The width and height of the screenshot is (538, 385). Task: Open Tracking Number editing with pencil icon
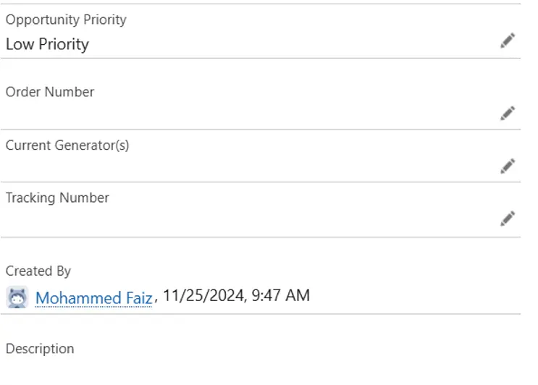[x=508, y=219]
